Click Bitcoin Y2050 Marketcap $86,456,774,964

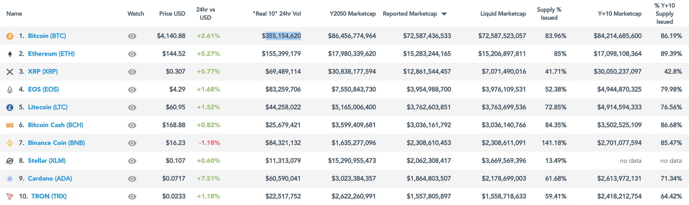pyautogui.click(x=352, y=36)
